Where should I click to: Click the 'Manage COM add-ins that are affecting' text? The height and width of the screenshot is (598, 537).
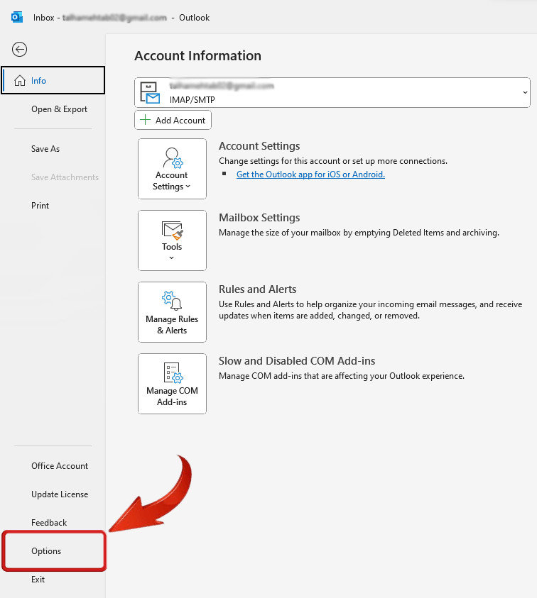[x=342, y=376]
